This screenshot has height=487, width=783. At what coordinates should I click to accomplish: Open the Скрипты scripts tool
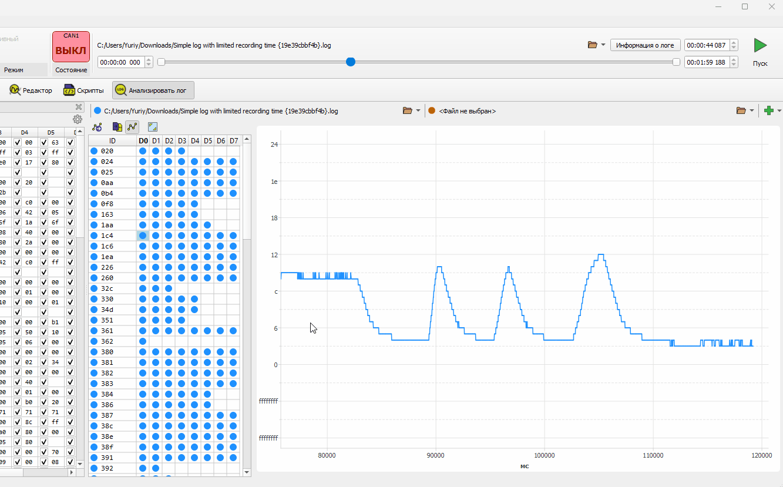click(84, 90)
